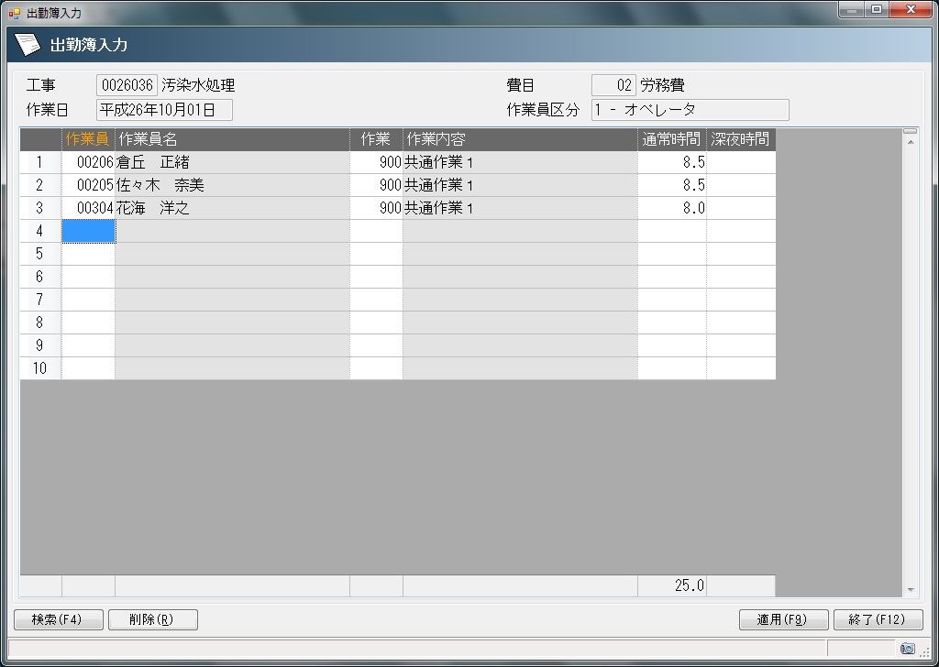The image size is (939, 667).
Task: Click the 作業日 date field
Action: 164,110
